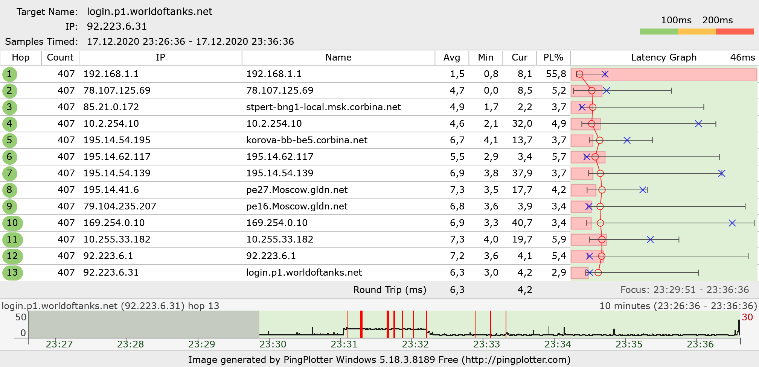
Task: Click the hop 5 green circle
Action: click(x=9, y=140)
